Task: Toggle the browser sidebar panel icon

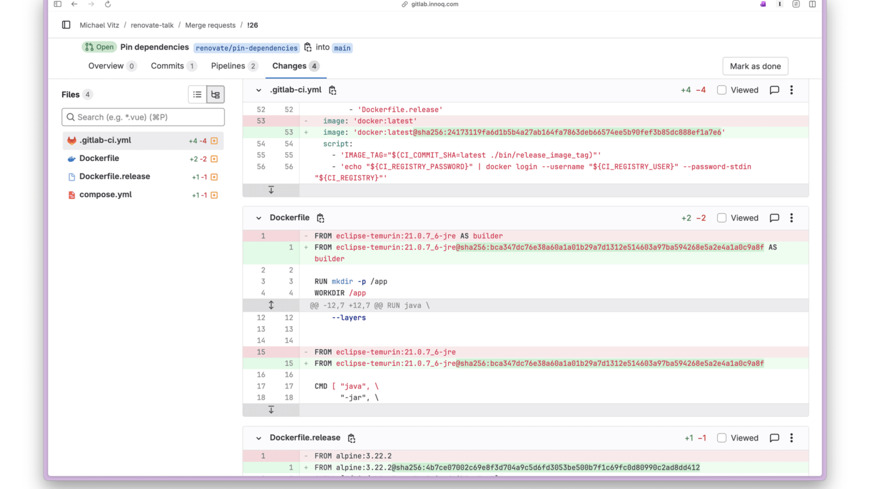Action: (58, 4)
